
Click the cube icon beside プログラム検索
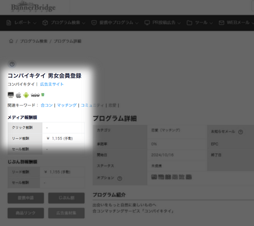coord(45,23)
